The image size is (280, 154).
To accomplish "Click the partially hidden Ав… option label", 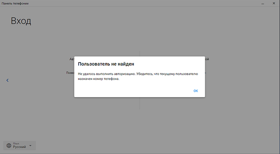I will 72,59.
